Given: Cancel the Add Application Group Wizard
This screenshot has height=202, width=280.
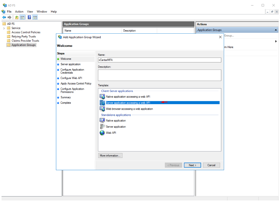Looking at the screenshot, I should click(x=211, y=165).
